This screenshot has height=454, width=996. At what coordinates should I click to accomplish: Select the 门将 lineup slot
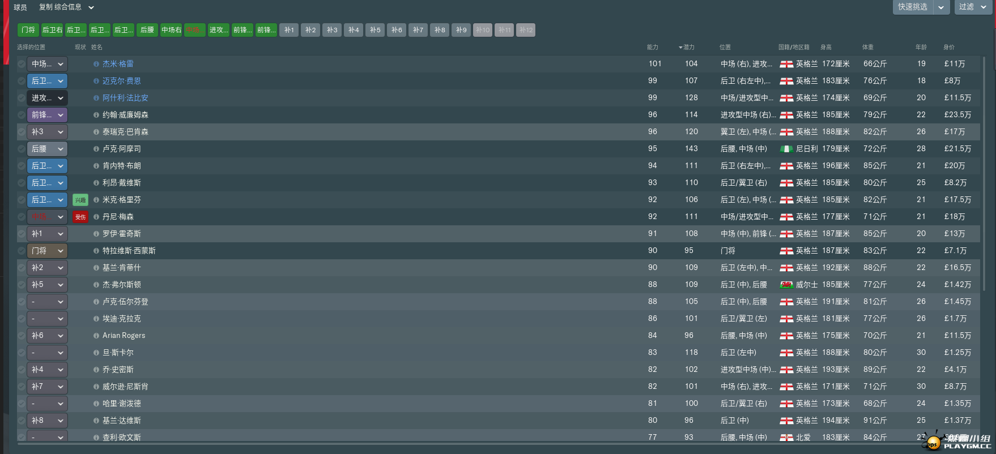(x=28, y=30)
